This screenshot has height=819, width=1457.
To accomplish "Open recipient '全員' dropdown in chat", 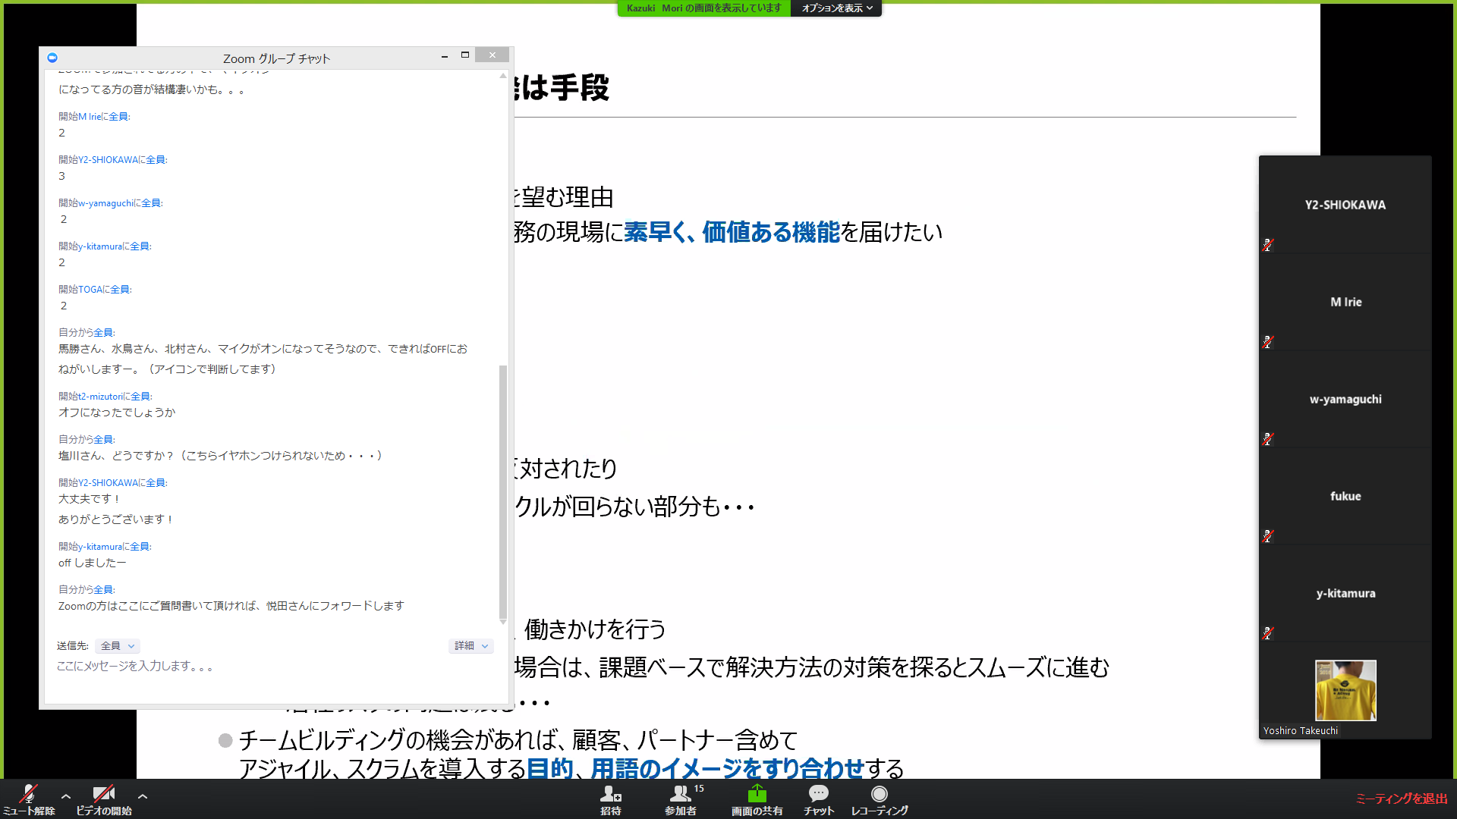I will 118,646.
